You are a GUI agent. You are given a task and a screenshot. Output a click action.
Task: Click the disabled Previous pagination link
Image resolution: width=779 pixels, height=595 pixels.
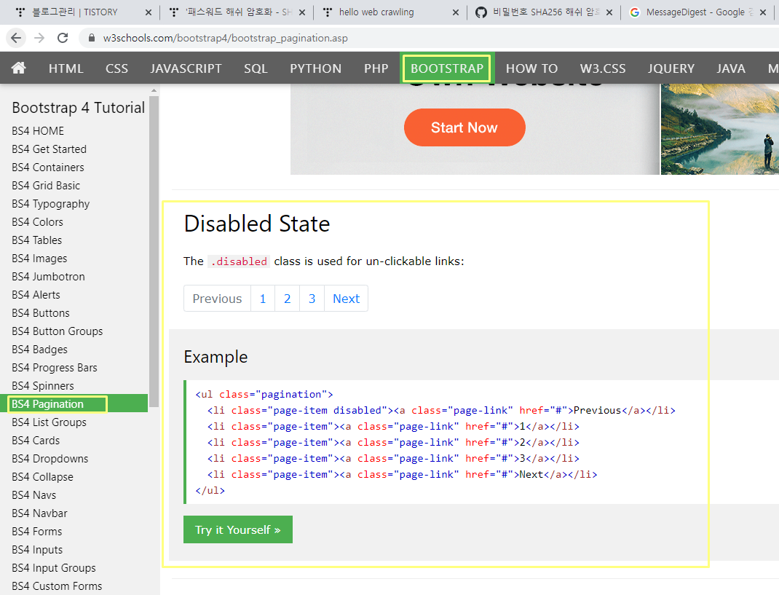click(217, 299)
